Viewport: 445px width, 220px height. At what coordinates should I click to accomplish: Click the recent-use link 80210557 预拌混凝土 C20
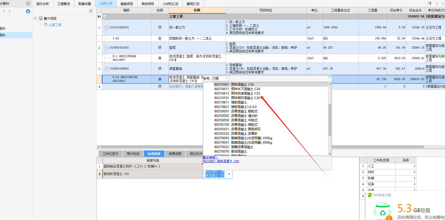tap(221, 161)
